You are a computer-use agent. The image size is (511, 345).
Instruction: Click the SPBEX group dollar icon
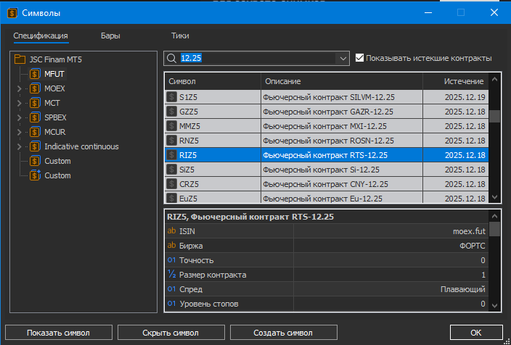tap(34, 117)
